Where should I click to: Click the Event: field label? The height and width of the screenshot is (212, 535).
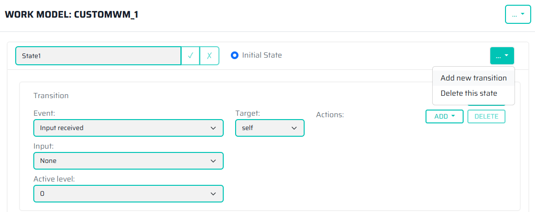(x=44, y=114)
